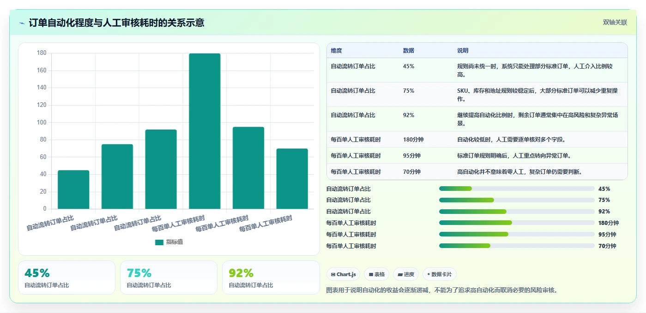Click the 180 tick label on the y-axis

point(42,53)
